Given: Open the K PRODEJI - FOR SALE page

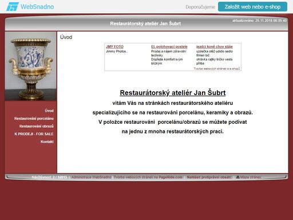Looking at the screenshot, I should point(34,134).
